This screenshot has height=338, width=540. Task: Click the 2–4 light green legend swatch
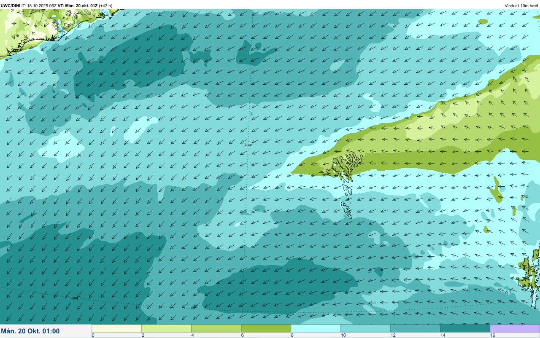pos(167,328)
